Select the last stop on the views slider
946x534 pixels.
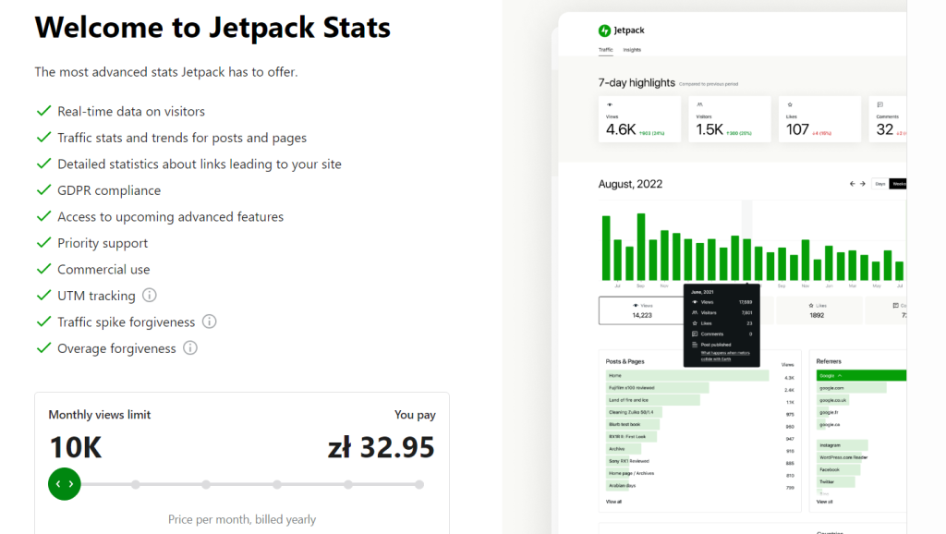[419, 484]
